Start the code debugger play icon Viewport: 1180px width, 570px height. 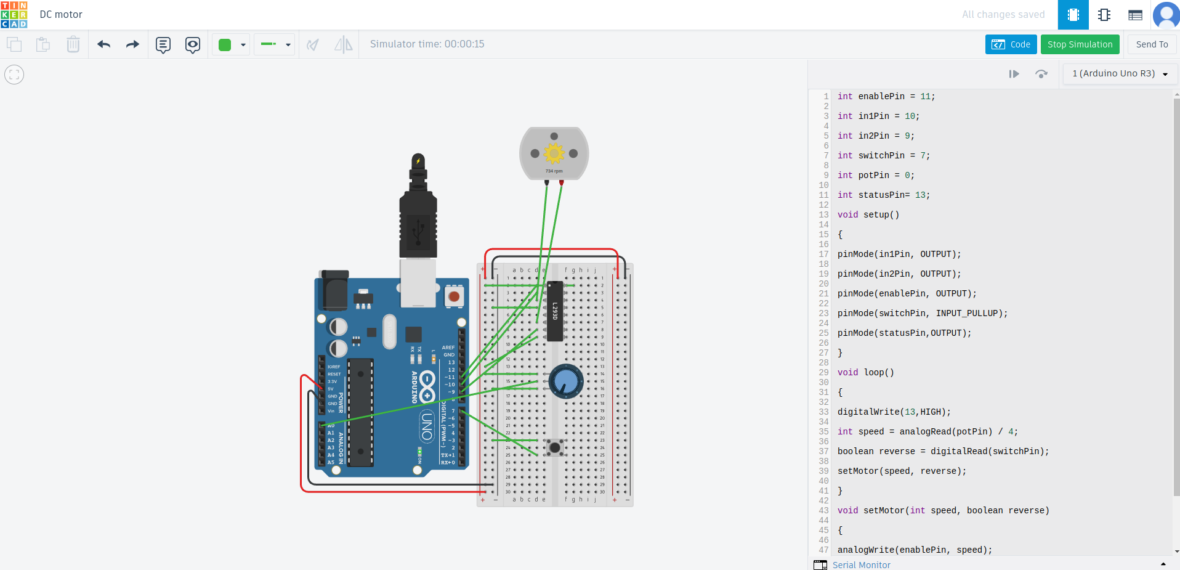(1014, 74)
